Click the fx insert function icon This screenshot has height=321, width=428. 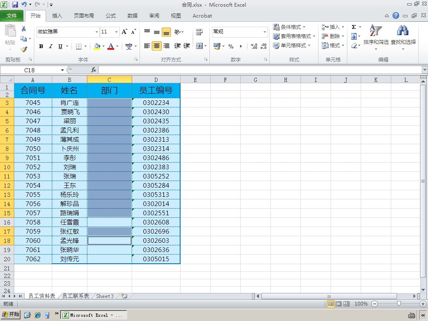click(x=93, y=70)
